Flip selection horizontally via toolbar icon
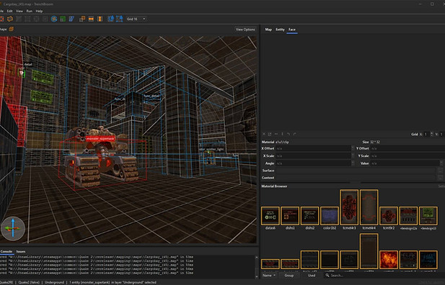This screenshot has width=445, height=285. 91,19
